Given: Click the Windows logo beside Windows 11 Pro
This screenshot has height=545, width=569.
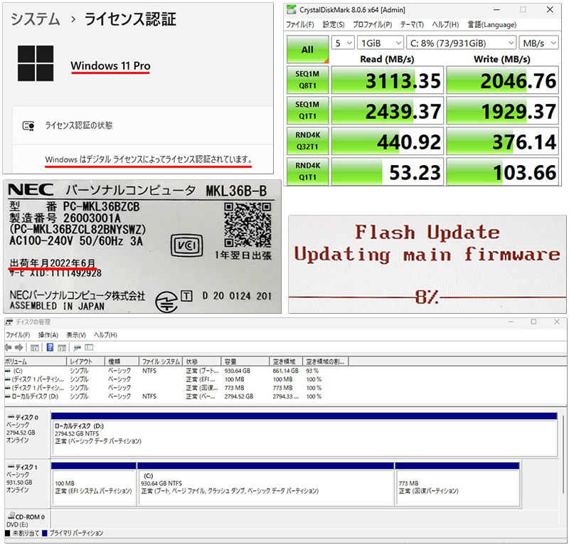Looking at the screenshot, I should [x=36, y=63].
